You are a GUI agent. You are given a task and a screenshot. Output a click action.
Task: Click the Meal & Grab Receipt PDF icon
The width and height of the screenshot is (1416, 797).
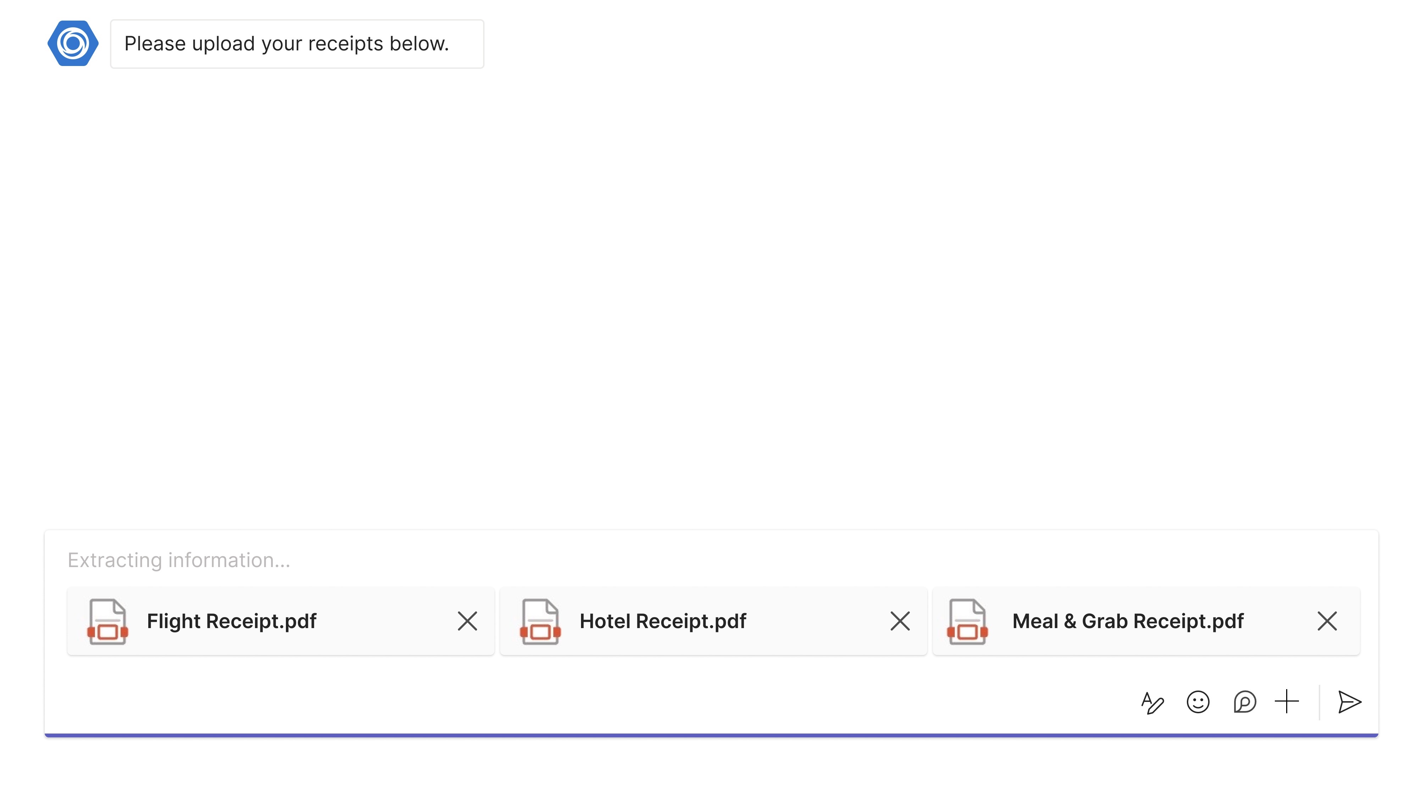click(967, 622)
